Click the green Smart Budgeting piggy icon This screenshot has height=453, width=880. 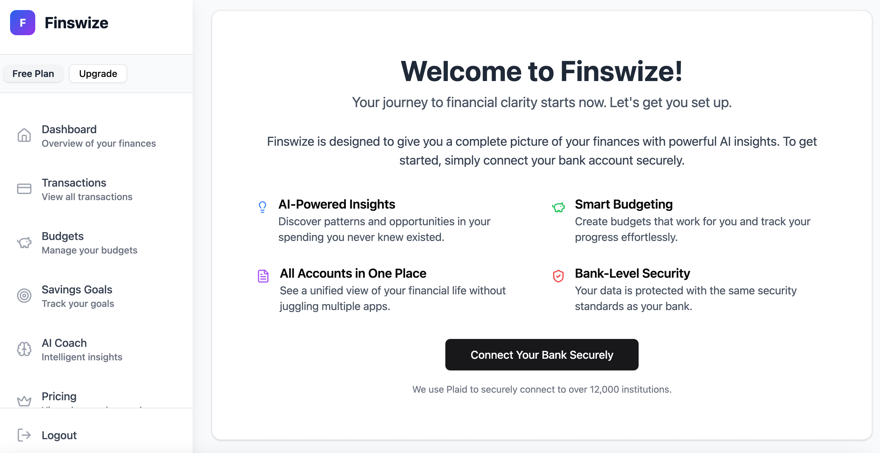[558, 207]
